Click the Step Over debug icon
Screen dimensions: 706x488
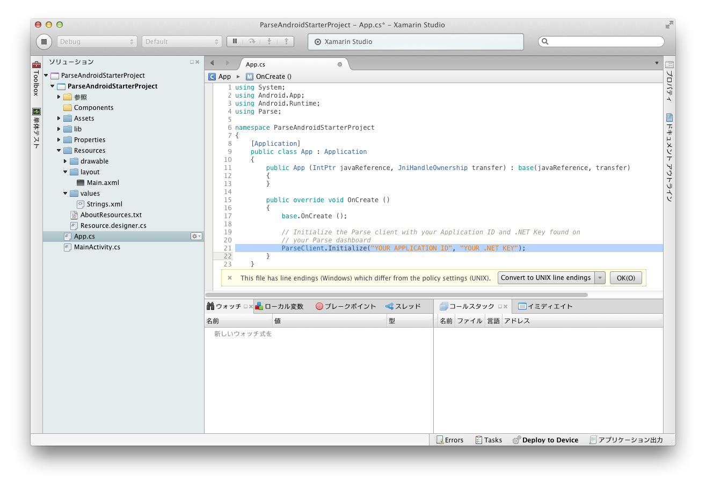252,41
